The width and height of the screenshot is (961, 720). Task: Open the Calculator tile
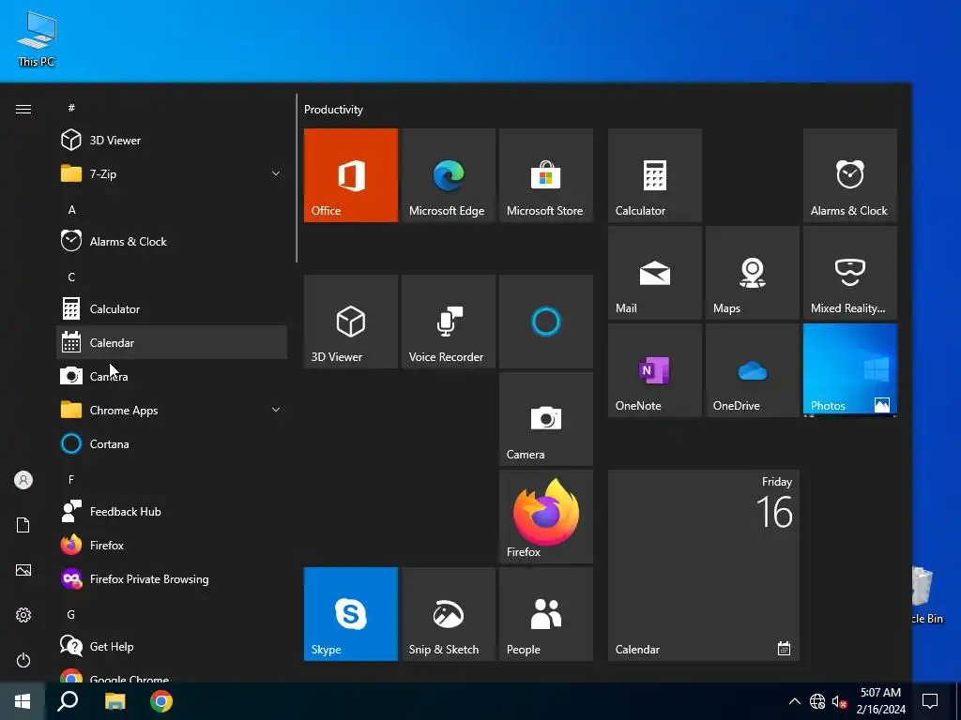pyautogui.click(x=654, y=175)
